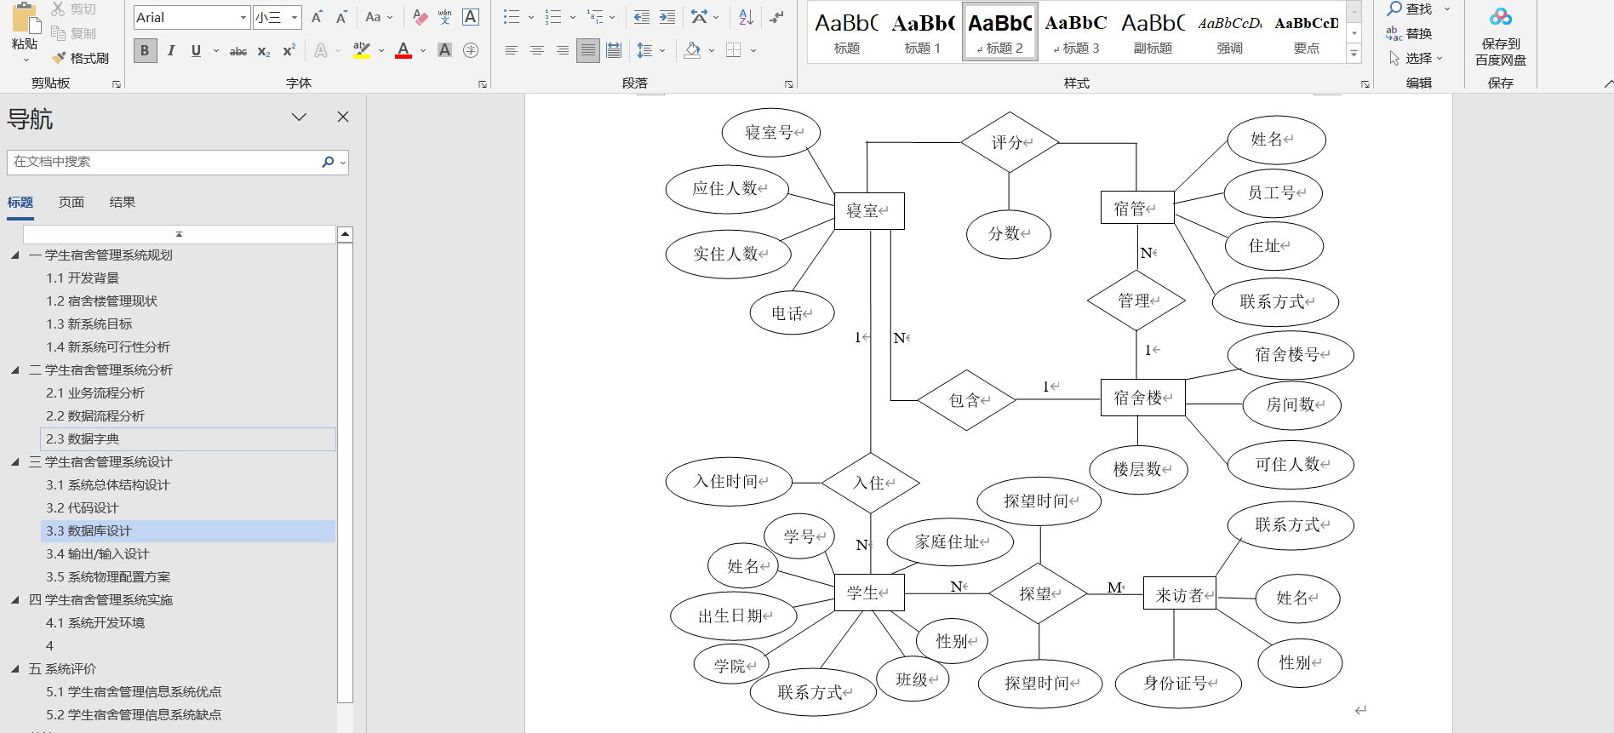Open the Asian layout options icon

click(x=699, y=17)
